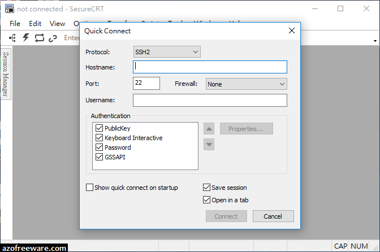Screen dimensions: 380x252
Task: Click the SecureCRT app icon in title bar
Action: (x=10, y=8)
